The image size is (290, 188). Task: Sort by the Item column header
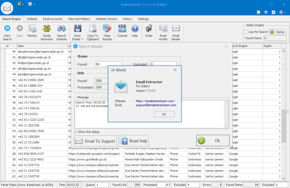tap(42, 46)
